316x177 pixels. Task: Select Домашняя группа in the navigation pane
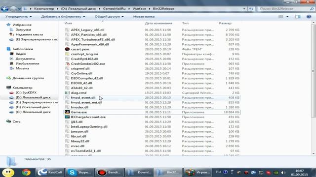pyautogui.click(x=28, y=78)
